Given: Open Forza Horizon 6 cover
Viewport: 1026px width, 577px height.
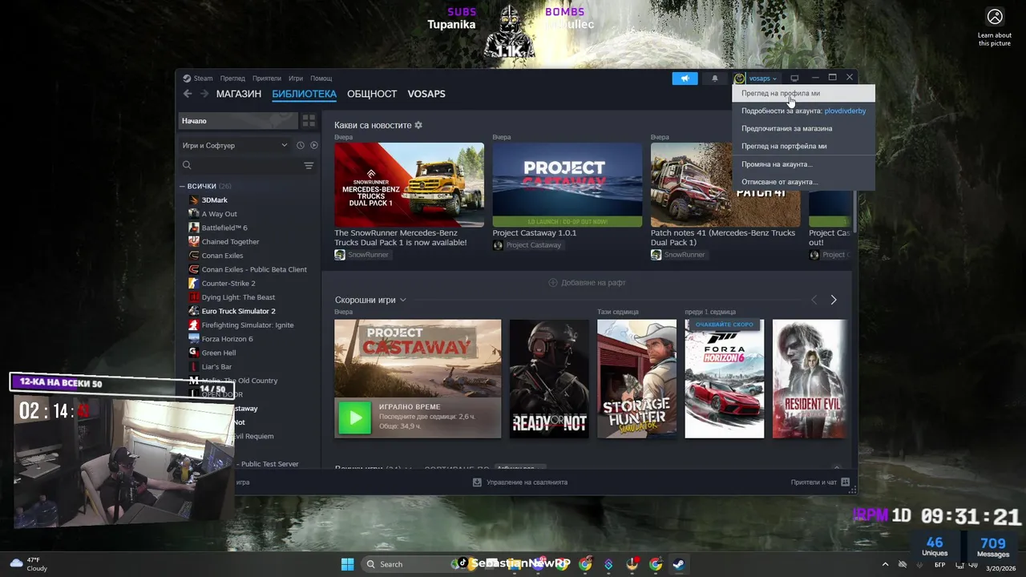Looking at the screenshot, I should (725, 379).
